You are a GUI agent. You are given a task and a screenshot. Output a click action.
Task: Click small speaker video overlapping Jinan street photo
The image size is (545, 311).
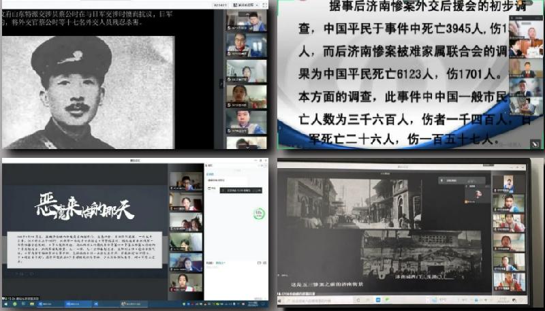pos(478,195)
